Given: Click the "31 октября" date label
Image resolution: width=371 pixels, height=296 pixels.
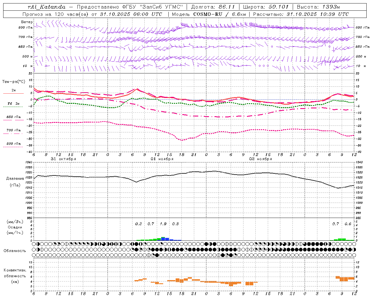Looking at the screenshot, I should click(x=63, y=159).
